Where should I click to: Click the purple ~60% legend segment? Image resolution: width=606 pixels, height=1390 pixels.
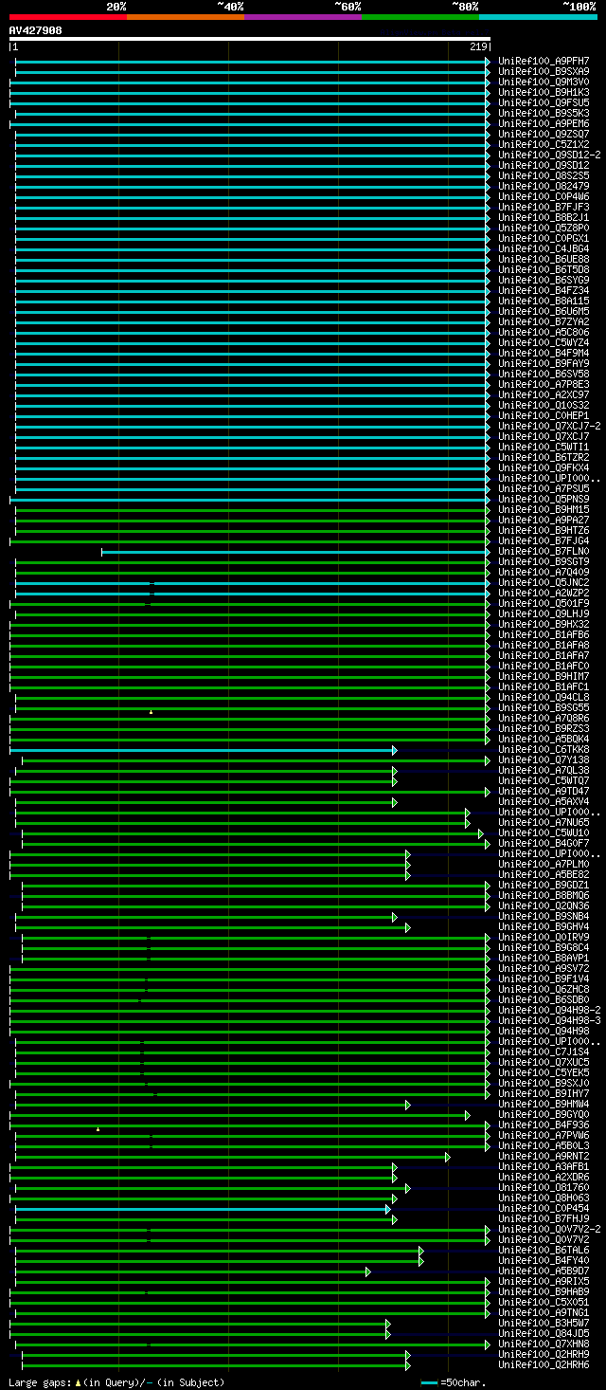click(x=303, y=16)
